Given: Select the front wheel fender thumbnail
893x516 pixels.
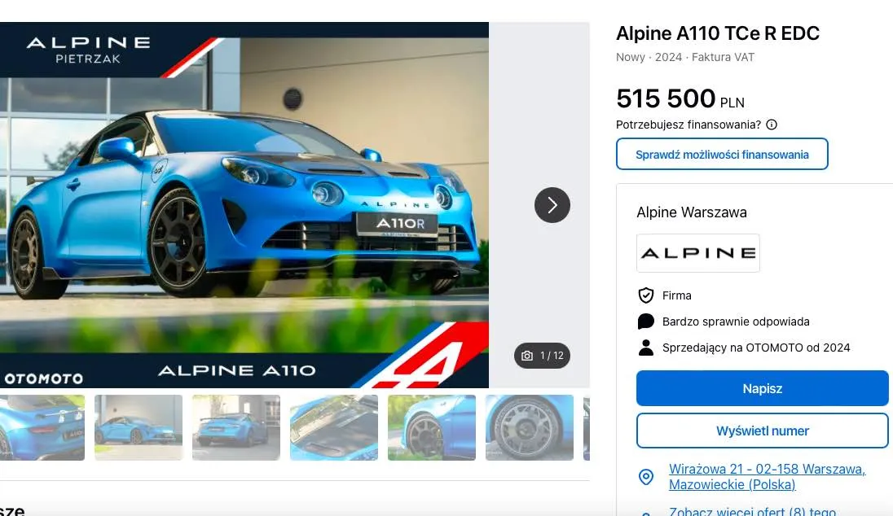Looking at the screenshot, I should (432, 427).
